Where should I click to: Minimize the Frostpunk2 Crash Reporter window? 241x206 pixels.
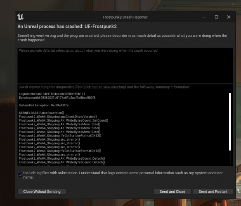coord(204,17)
